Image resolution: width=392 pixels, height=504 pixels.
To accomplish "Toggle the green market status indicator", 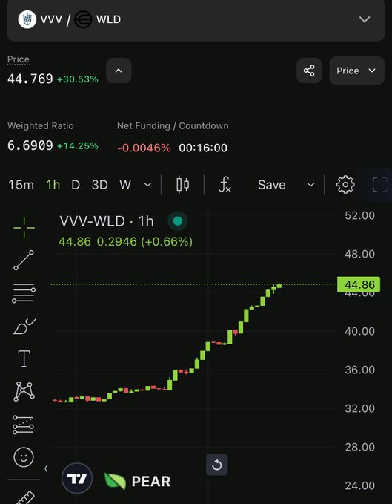I will tap(178, 221).
